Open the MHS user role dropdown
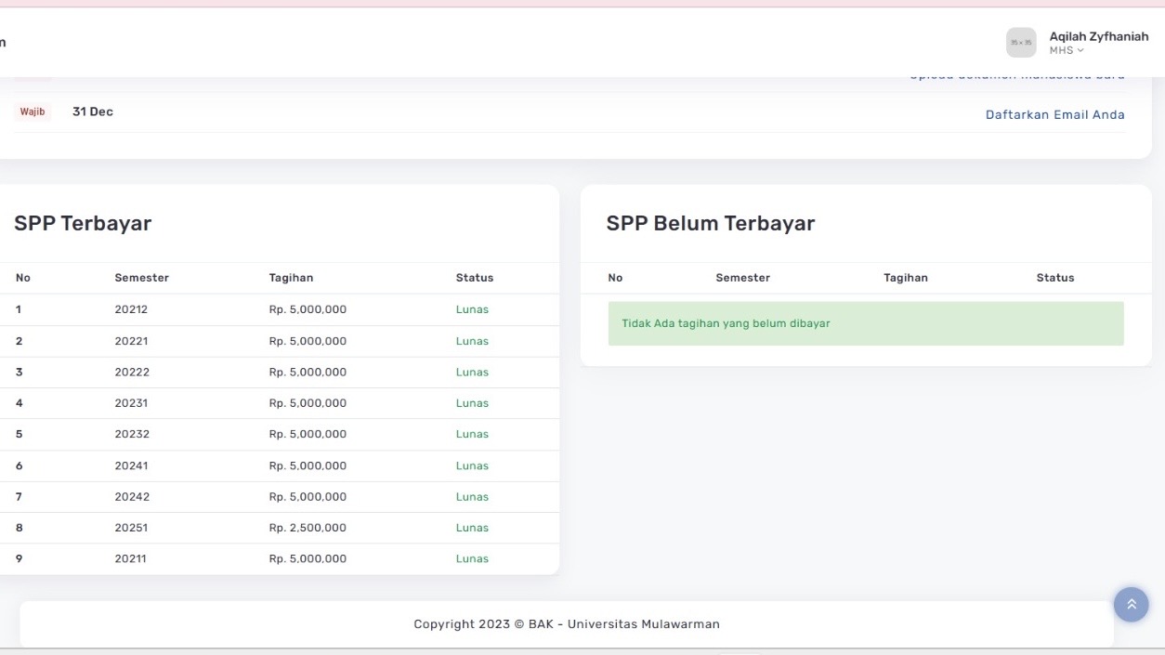The height and width of the screenshot is (655, 1165). click(x=1066, y=51)
